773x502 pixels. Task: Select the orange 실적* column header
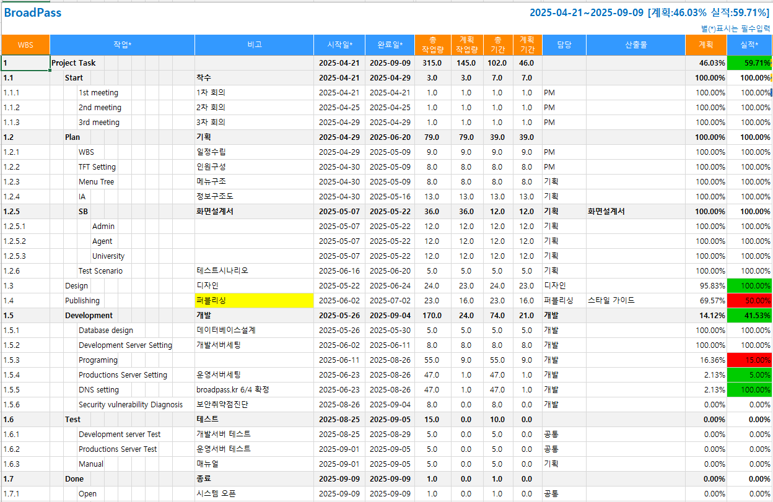[749, 45]
